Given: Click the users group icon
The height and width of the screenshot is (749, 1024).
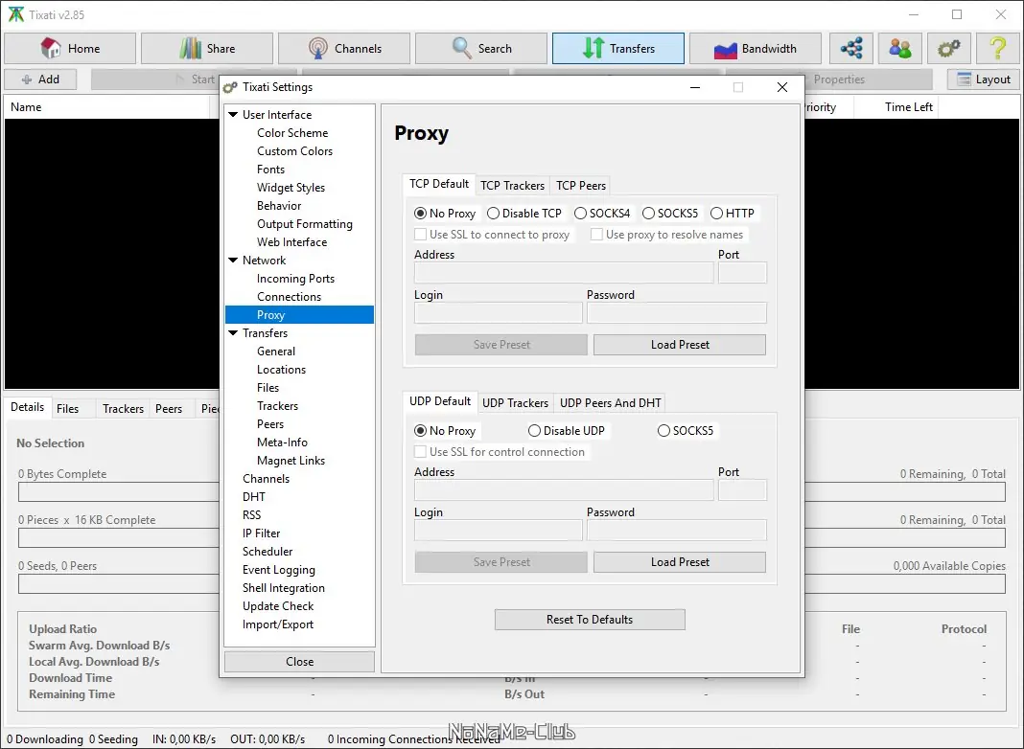Looking at the screenshot, I should point(900,48).
